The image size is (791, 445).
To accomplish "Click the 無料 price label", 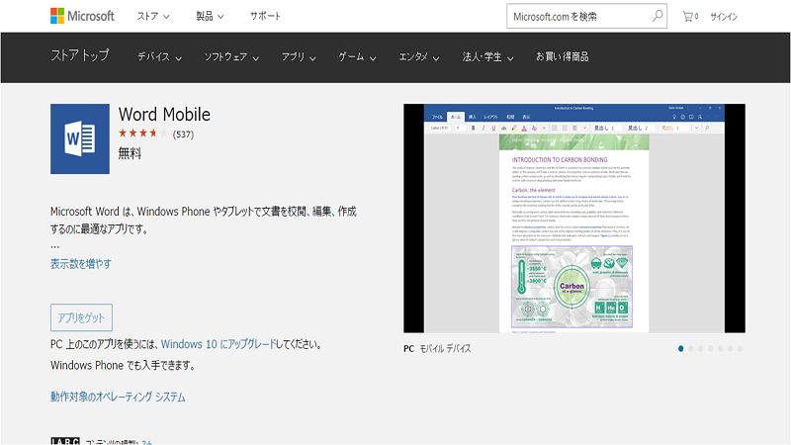I will (130, 153).
